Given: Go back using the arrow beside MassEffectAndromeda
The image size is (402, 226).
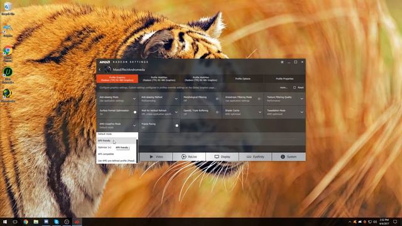Looking at the screenshot, I should pos(100,70).
